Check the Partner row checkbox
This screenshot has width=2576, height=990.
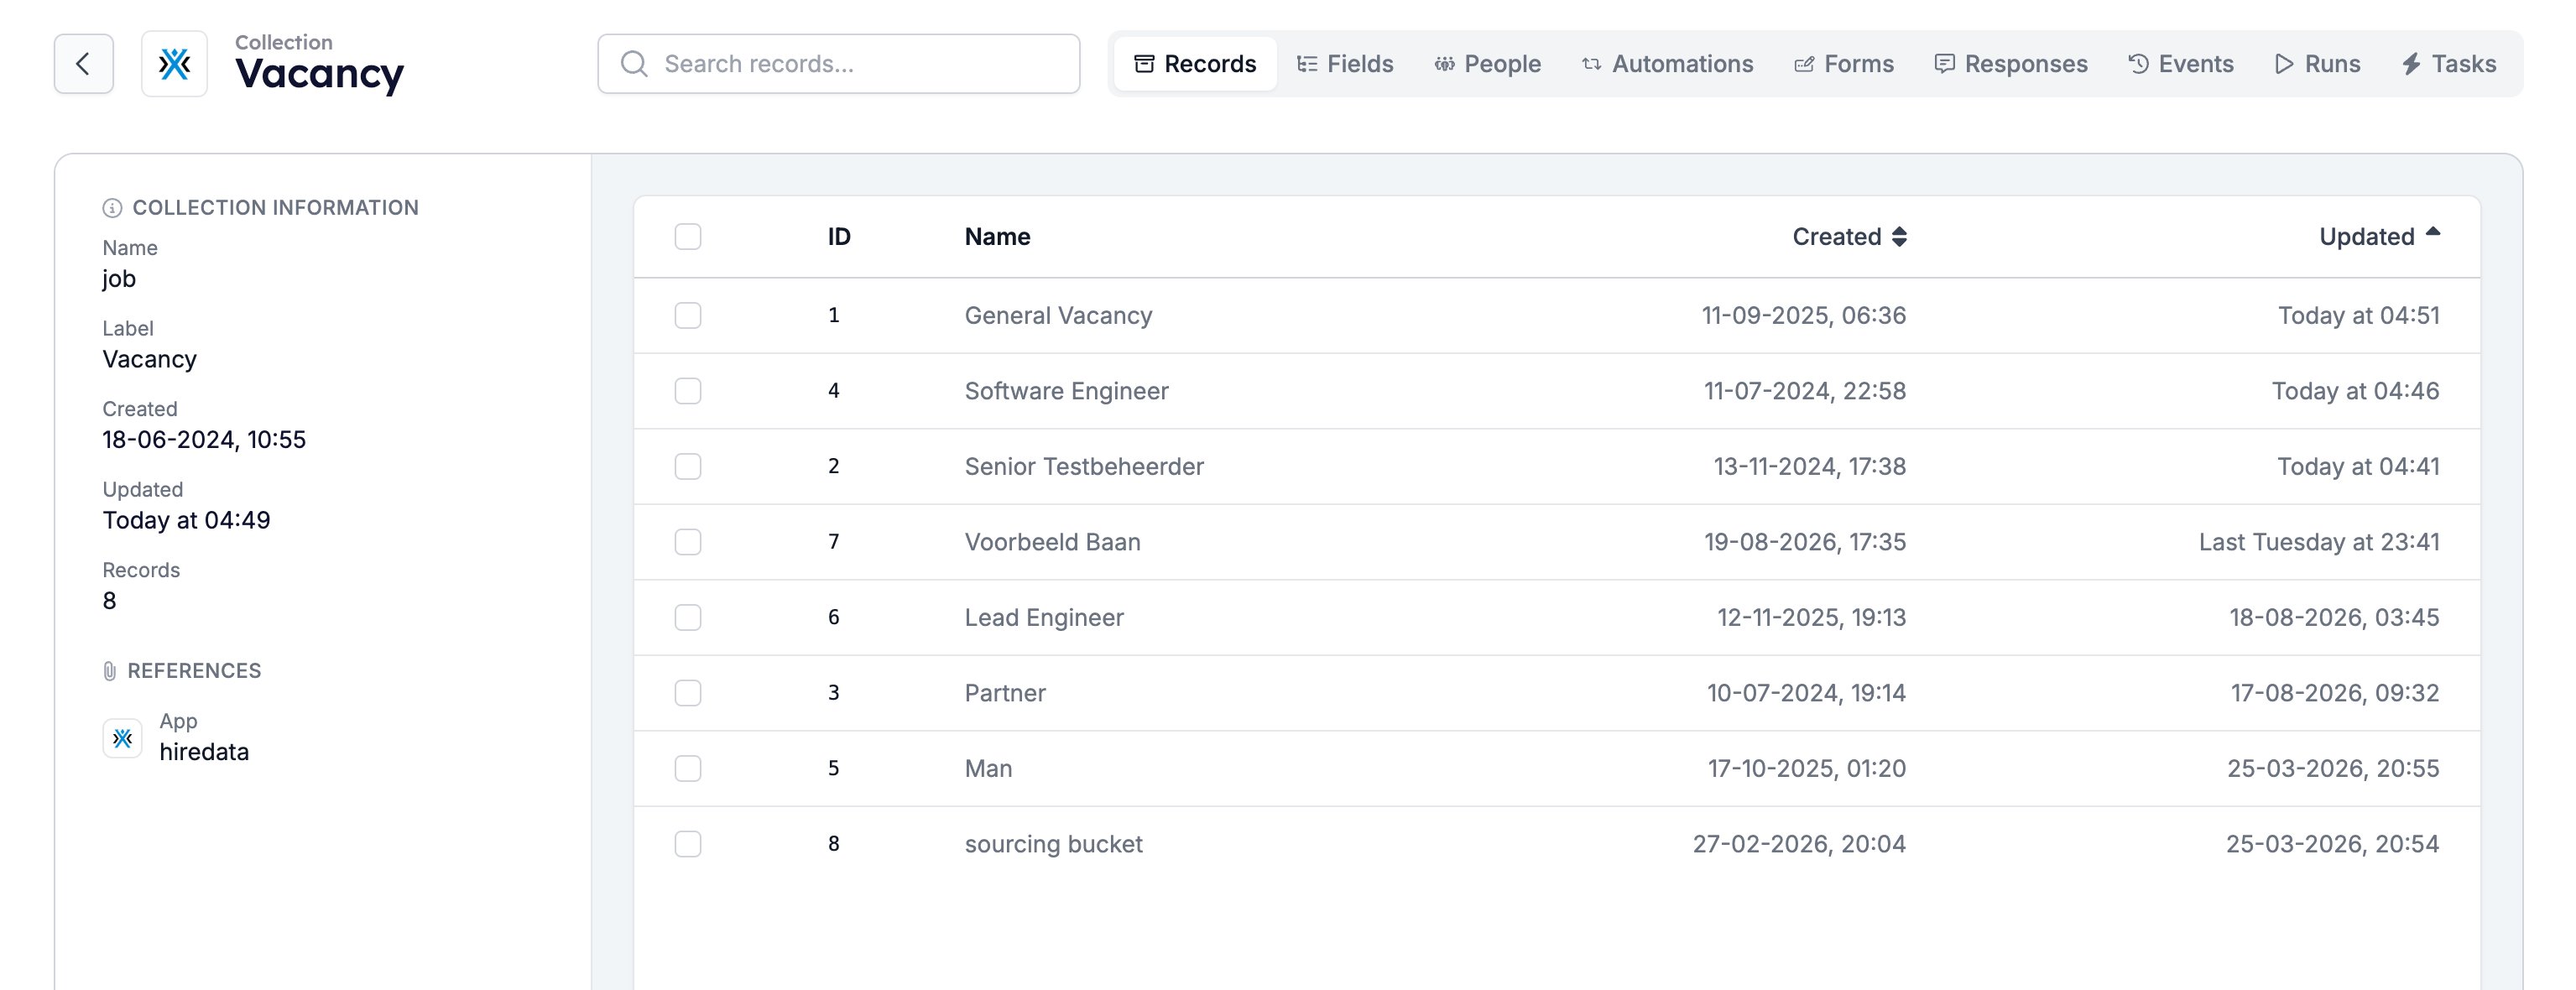(688, 693)
